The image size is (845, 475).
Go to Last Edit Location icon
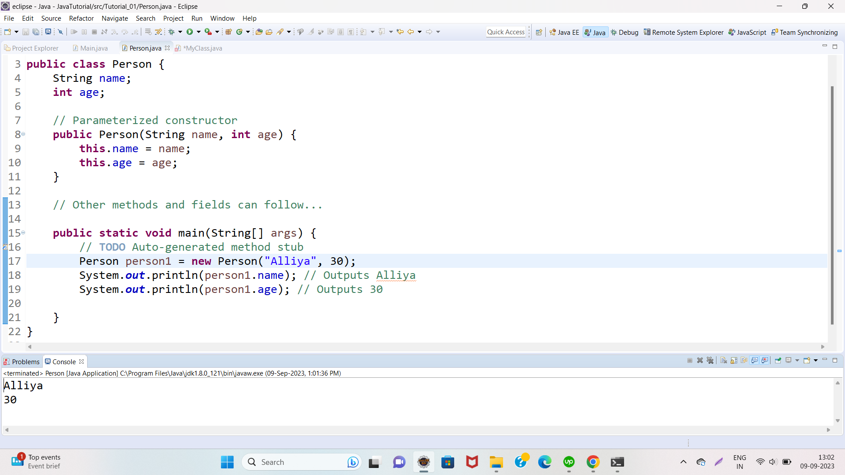point(400,32)
